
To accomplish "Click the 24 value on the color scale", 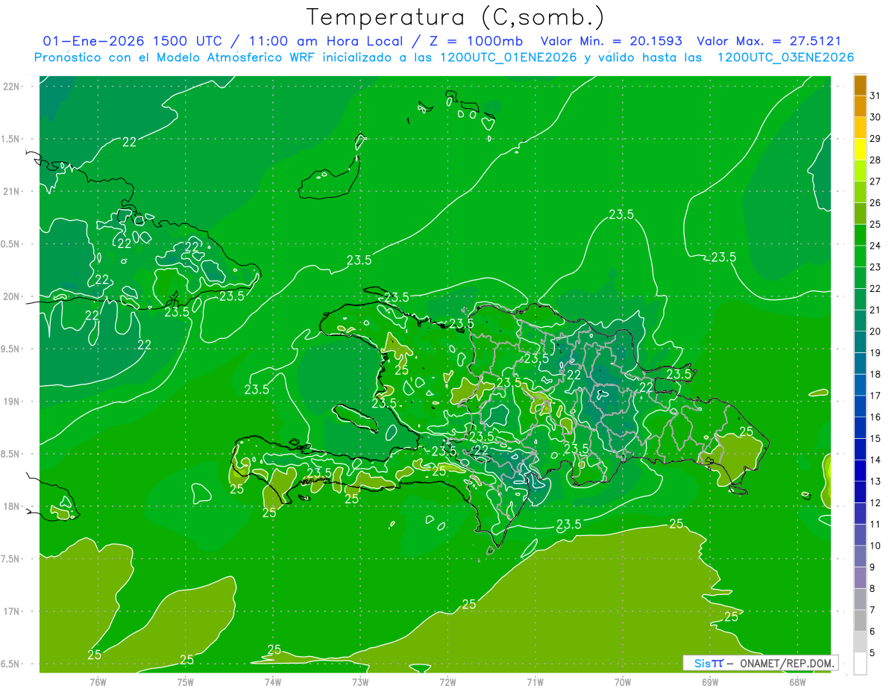I will pos(876,246).
